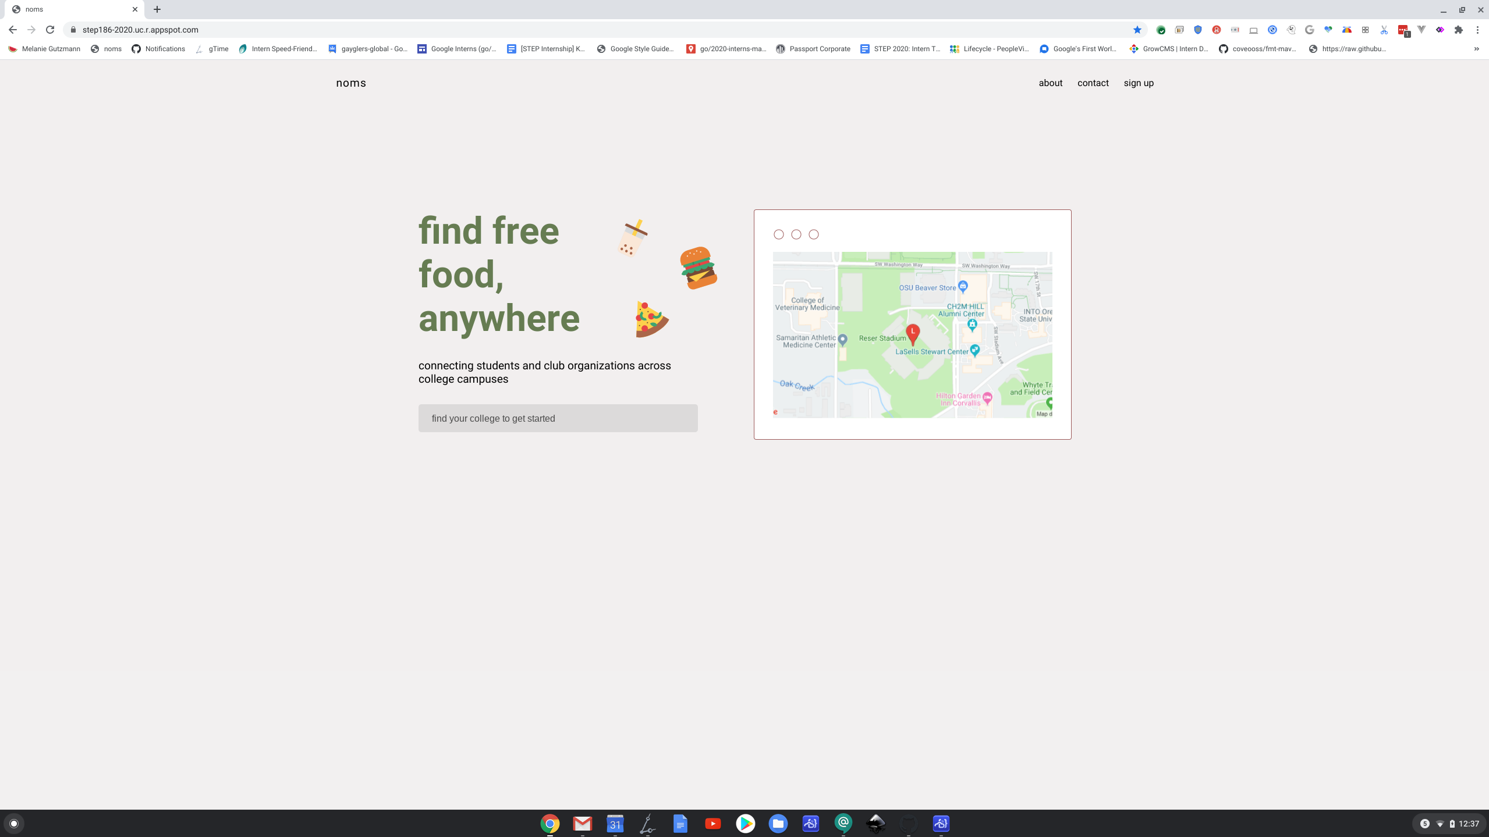The image size is (1489, 837).
Task: Open Google Calendar from the shelf
Action: click(614, 823)
